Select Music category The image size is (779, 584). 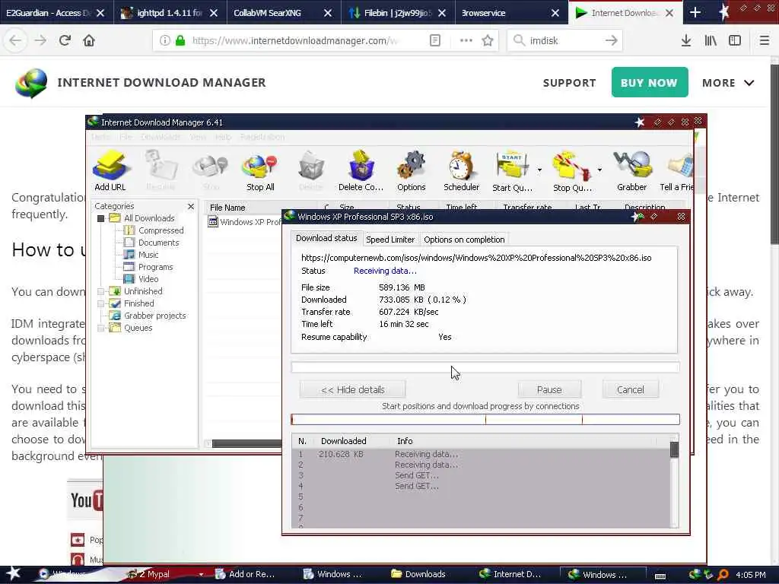[141, 255]
